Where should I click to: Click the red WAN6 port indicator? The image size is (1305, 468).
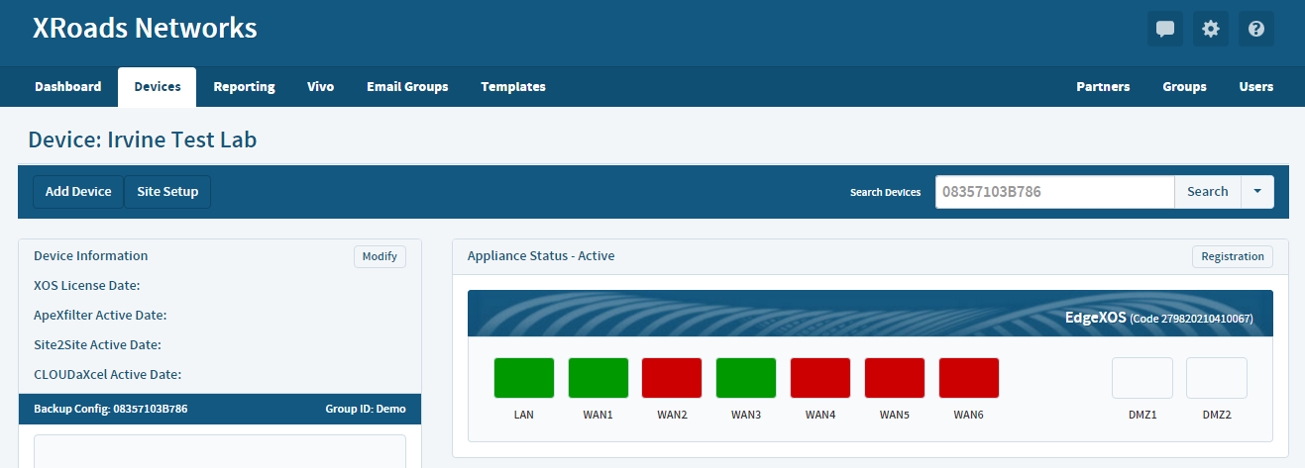pos(969,378)
